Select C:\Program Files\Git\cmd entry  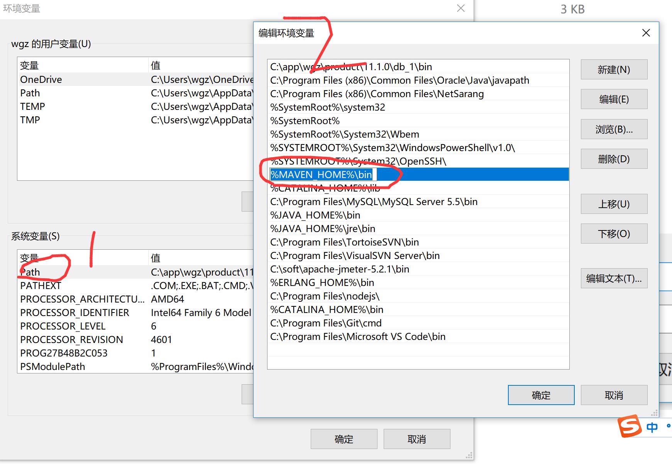point(418,323)
